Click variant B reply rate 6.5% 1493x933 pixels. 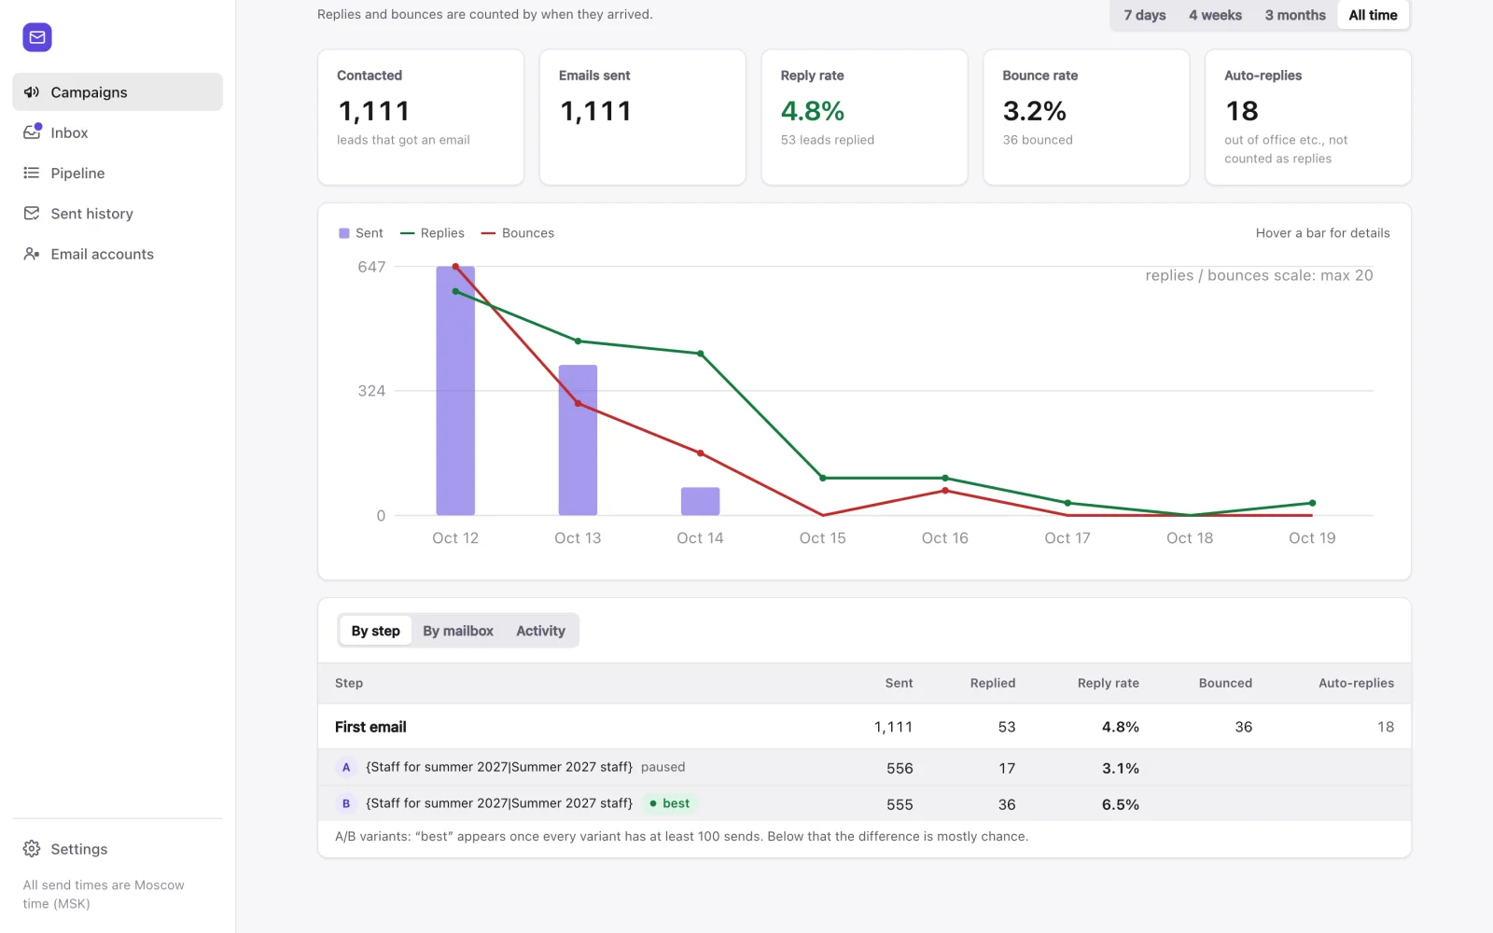(1120, 804)
